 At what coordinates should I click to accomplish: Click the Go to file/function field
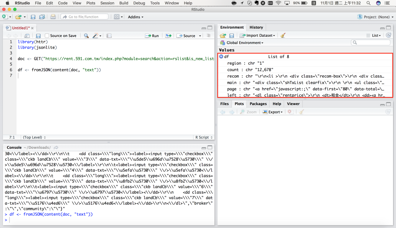click(85, 17)
